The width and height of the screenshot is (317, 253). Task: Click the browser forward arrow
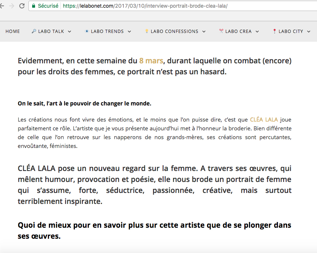click(12, 6)
